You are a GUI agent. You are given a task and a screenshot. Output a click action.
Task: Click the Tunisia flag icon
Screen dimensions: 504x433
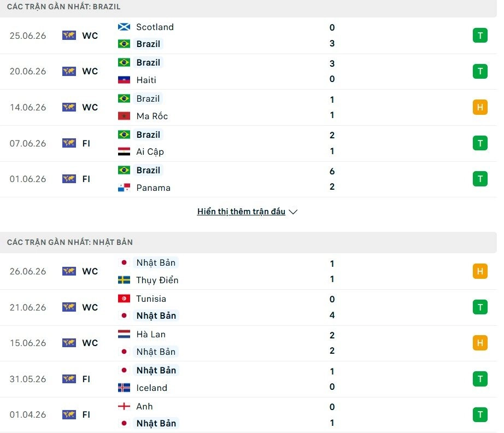pos(124,299)
